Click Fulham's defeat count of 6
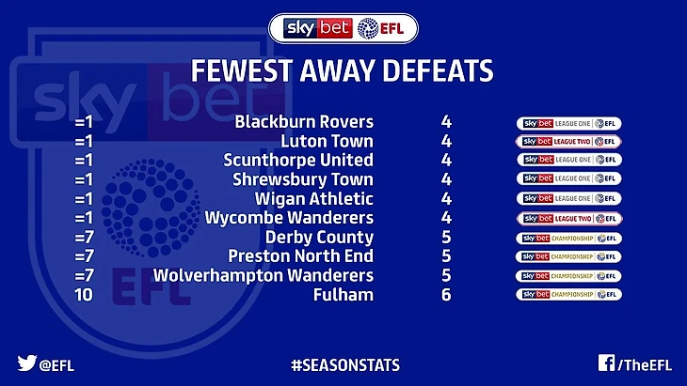687x386 pixels. point(446,295)
